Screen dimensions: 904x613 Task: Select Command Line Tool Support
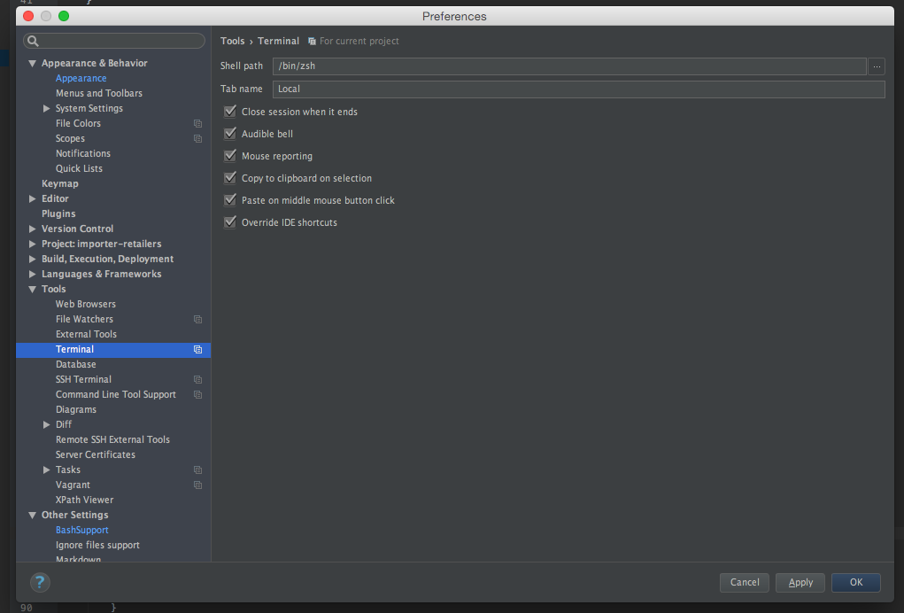pos(115,394)
